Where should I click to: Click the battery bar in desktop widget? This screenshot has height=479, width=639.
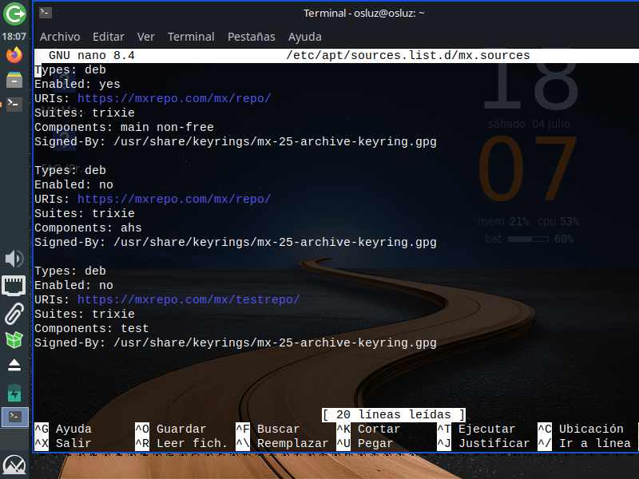[528, 239]
